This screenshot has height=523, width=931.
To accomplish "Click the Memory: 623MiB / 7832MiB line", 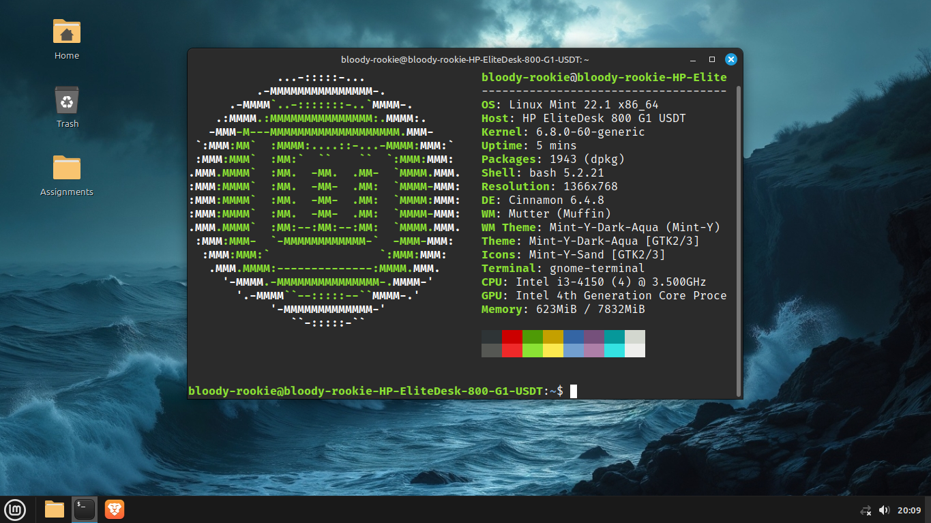I will [563, 309].
